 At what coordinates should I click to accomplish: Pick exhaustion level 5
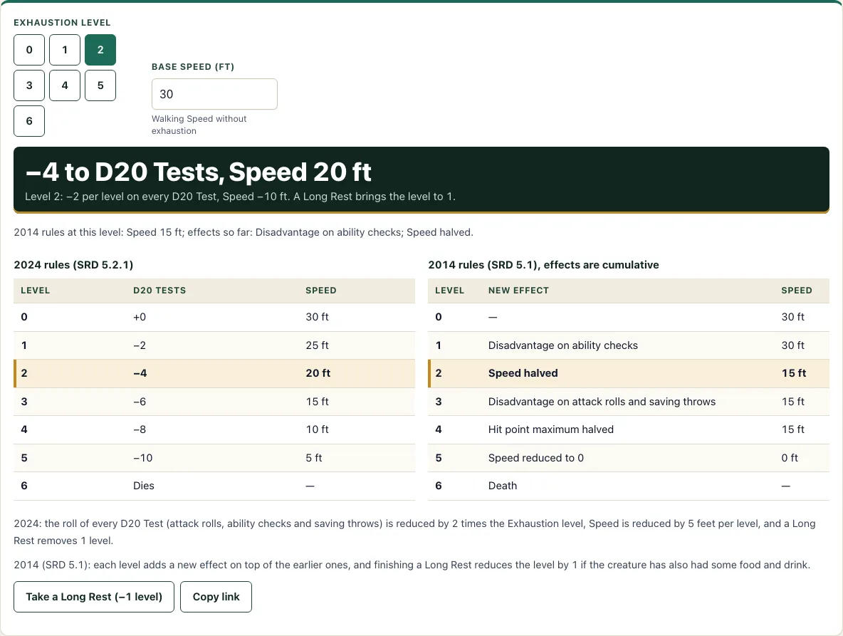click(x=100, y=85)
